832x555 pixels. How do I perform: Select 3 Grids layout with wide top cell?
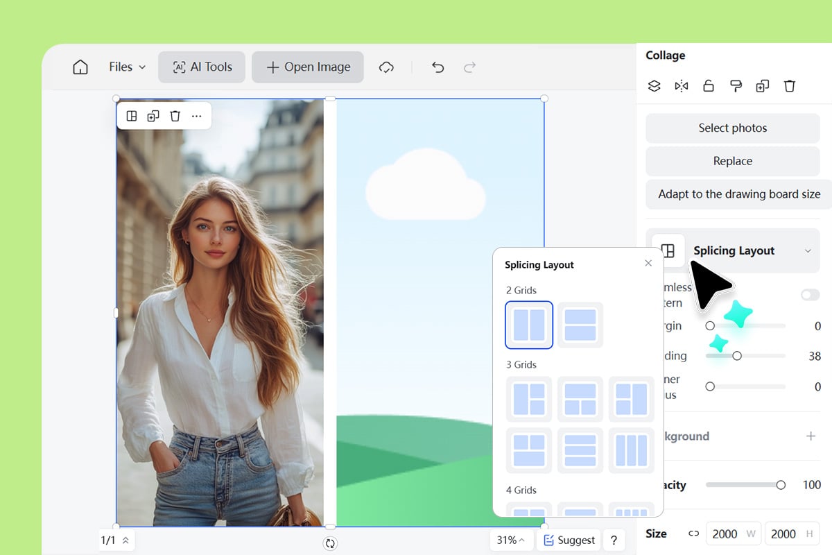click(580, 400)
